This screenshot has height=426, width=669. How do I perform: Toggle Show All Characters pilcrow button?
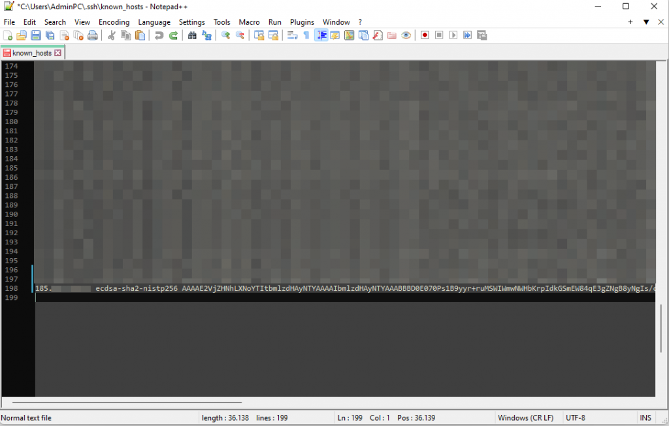tap(306, 35)
